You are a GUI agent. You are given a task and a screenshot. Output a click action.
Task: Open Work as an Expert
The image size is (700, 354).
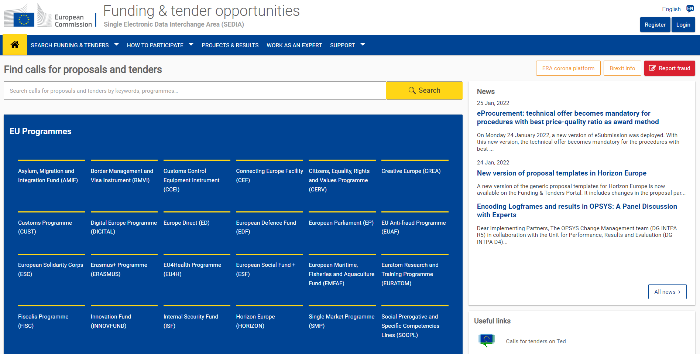294,45
